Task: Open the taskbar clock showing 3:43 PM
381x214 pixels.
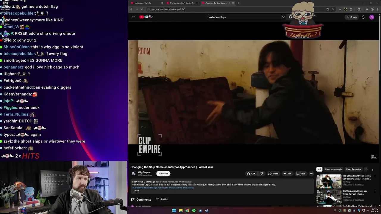Action: [x=375, y=211]
